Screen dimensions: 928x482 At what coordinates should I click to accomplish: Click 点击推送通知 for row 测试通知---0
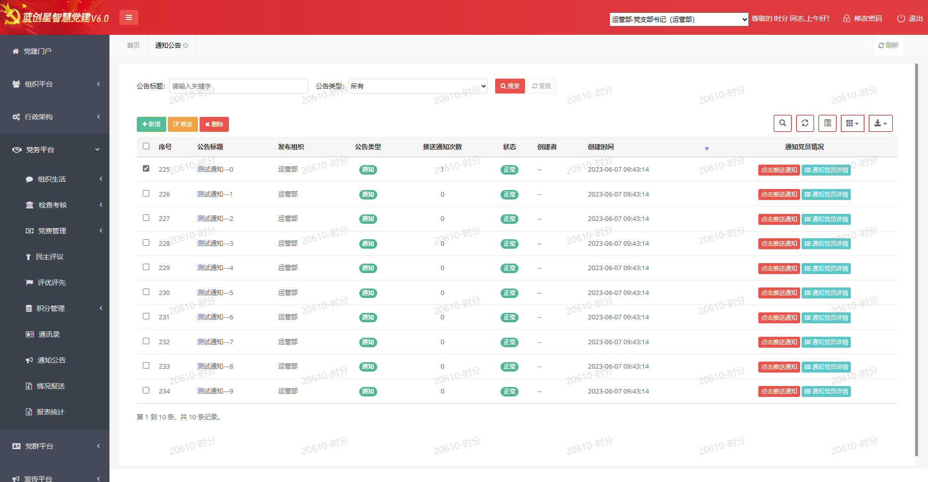[779, 170]
